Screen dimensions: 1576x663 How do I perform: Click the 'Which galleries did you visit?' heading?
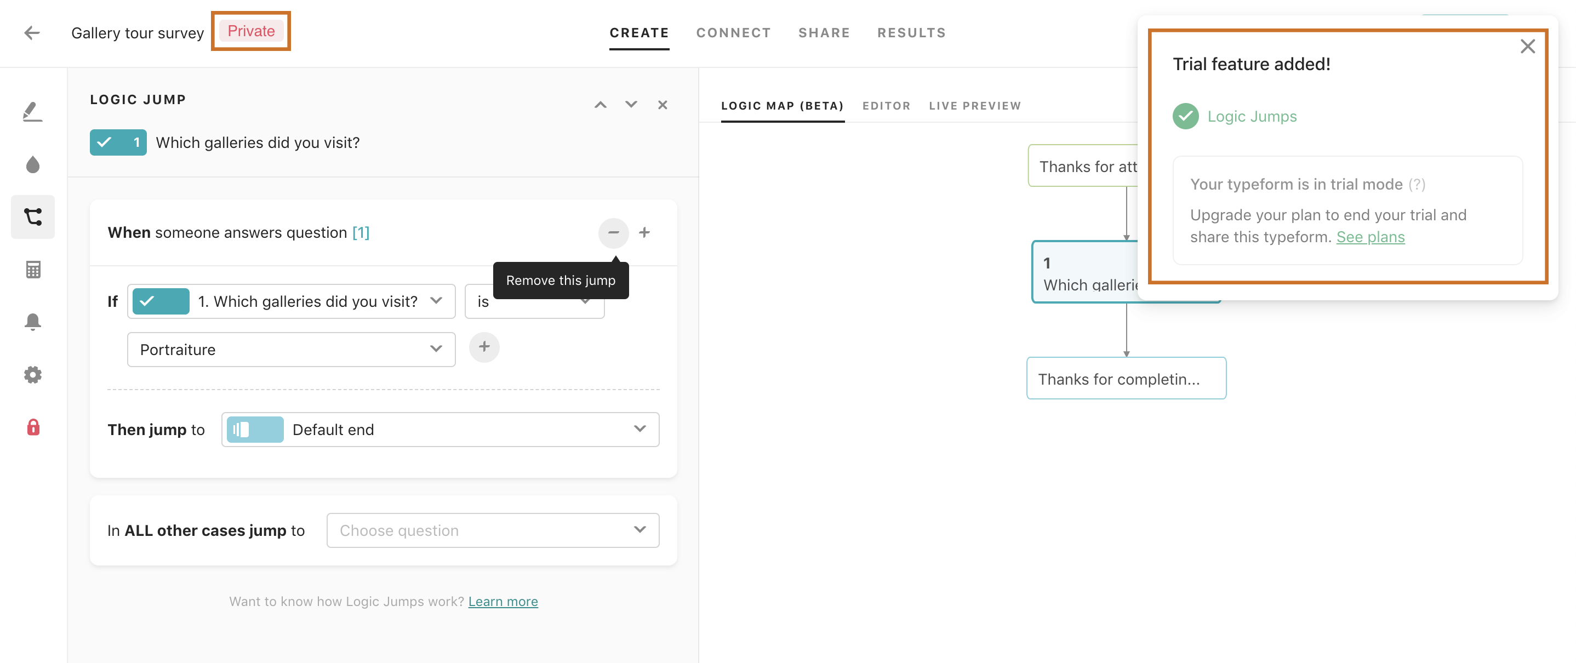pos(258,142)
